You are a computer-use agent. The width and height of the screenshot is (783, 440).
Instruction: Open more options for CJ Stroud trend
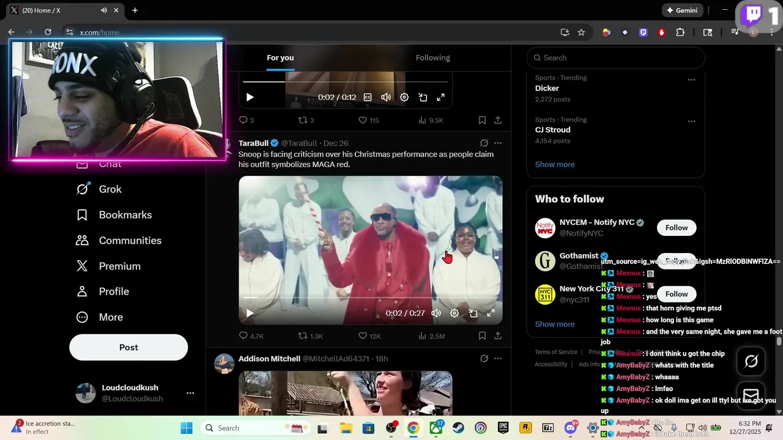click(691, 121)
